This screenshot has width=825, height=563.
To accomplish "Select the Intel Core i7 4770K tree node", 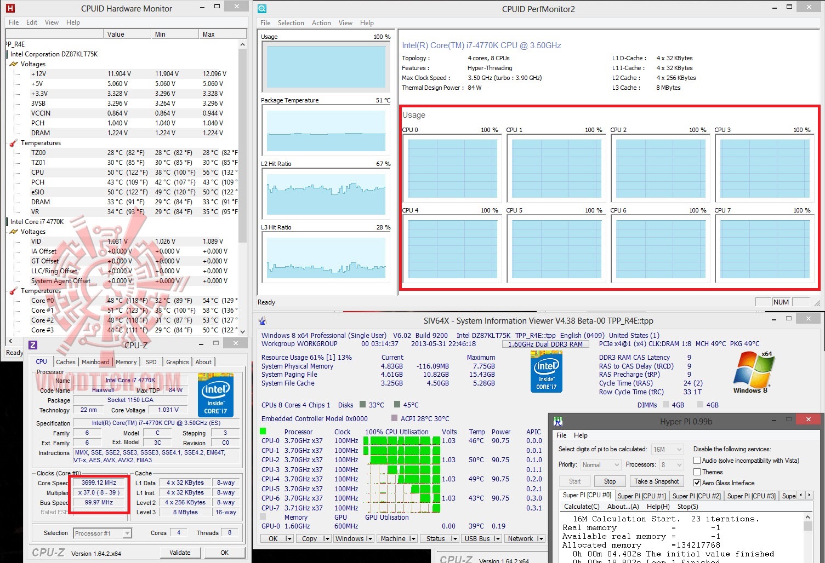I will click(x=37, y=222).
